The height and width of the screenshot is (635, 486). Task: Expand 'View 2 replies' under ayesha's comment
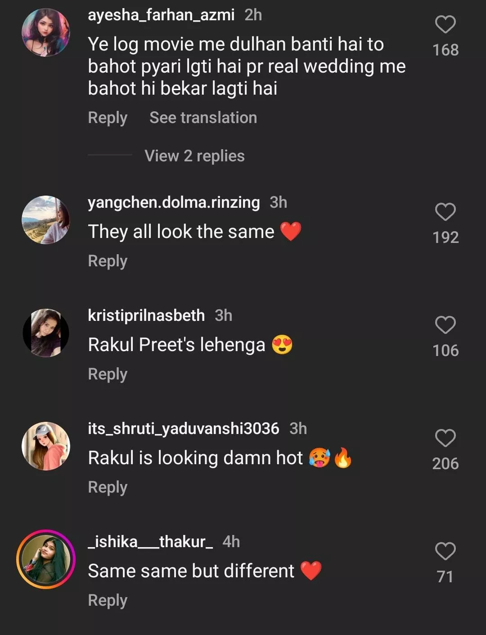[x=194, y=156]
